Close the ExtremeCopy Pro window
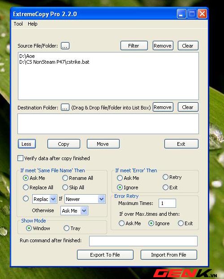Screen dimensions: 224x279 click(x=202, y=14)
